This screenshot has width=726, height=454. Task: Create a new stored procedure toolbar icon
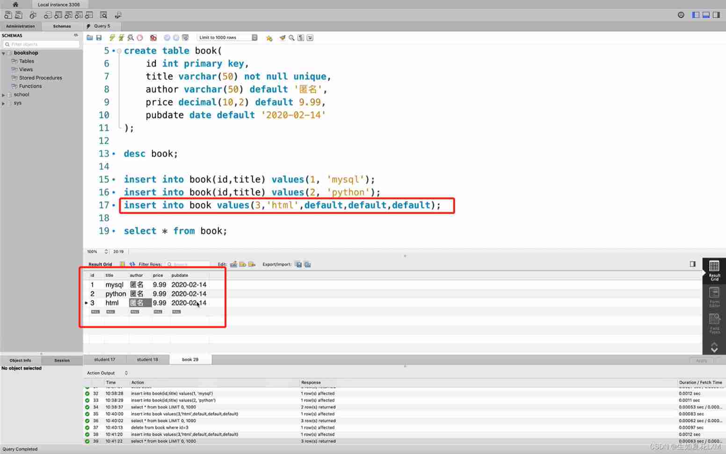pos(79,15)
